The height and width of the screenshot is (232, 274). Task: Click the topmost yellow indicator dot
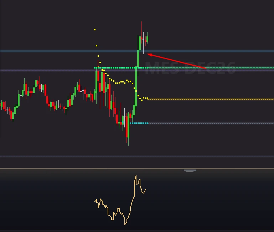(95, 30)
